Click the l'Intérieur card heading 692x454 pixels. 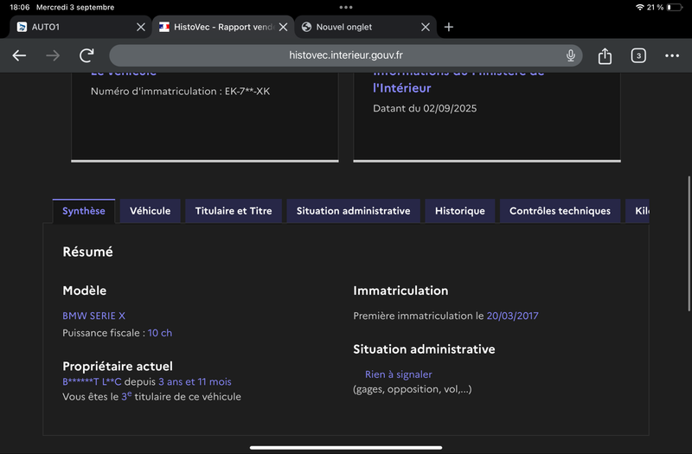coord(401,88)
